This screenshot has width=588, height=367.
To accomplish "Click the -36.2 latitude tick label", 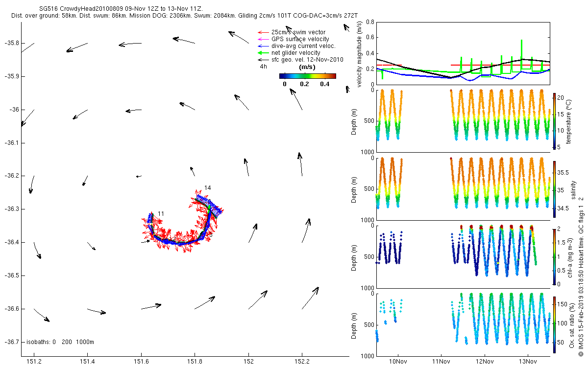I will (x=11, y=176).
